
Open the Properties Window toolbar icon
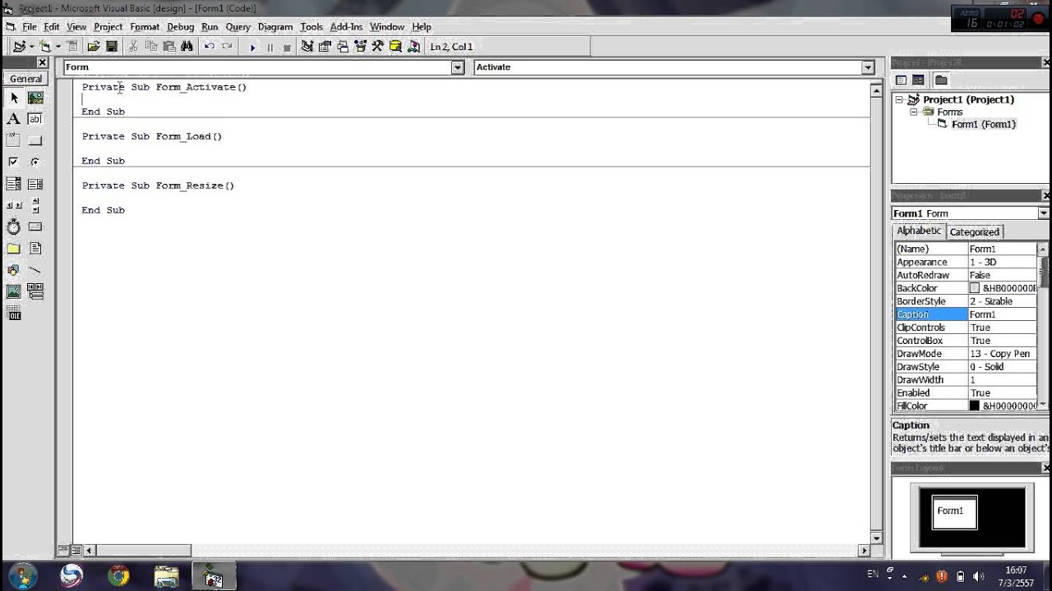pos(325,47)
